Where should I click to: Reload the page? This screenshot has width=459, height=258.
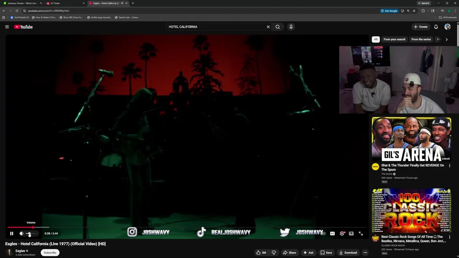[16, 11]
